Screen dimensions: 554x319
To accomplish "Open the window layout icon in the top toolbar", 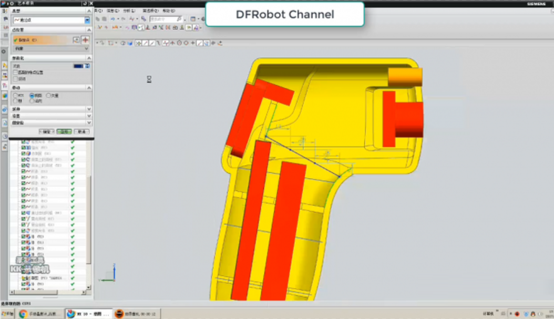I will [193, 19].
